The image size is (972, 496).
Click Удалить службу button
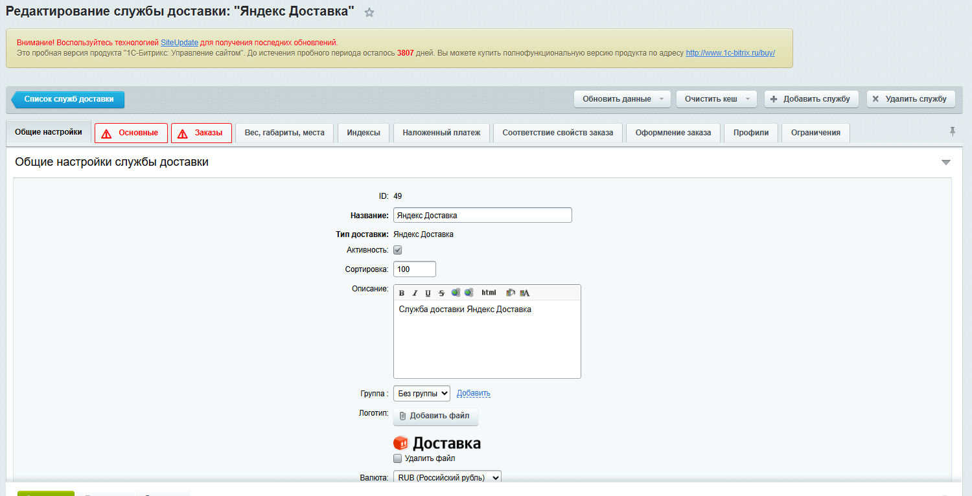point(911,99)
